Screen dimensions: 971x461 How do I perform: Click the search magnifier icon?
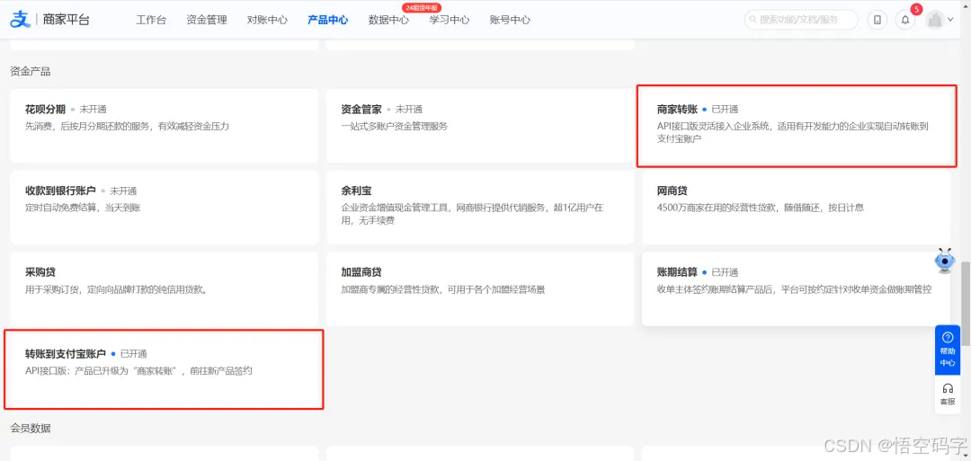tap(753, 20)
